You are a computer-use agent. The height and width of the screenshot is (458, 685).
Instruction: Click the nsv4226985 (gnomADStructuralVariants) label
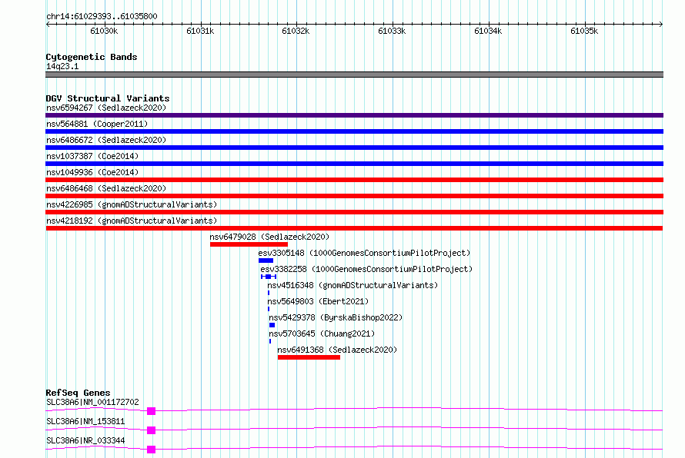click(132, 204)
